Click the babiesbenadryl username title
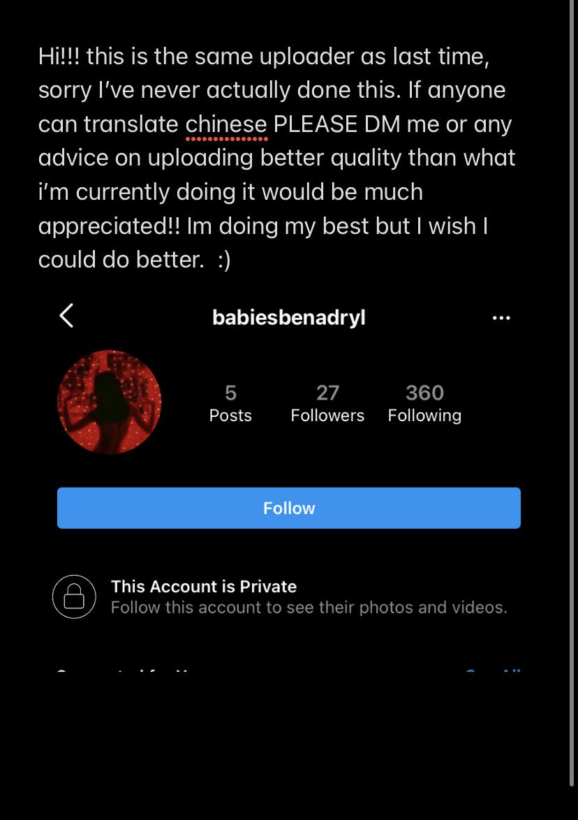 point(289,318)
